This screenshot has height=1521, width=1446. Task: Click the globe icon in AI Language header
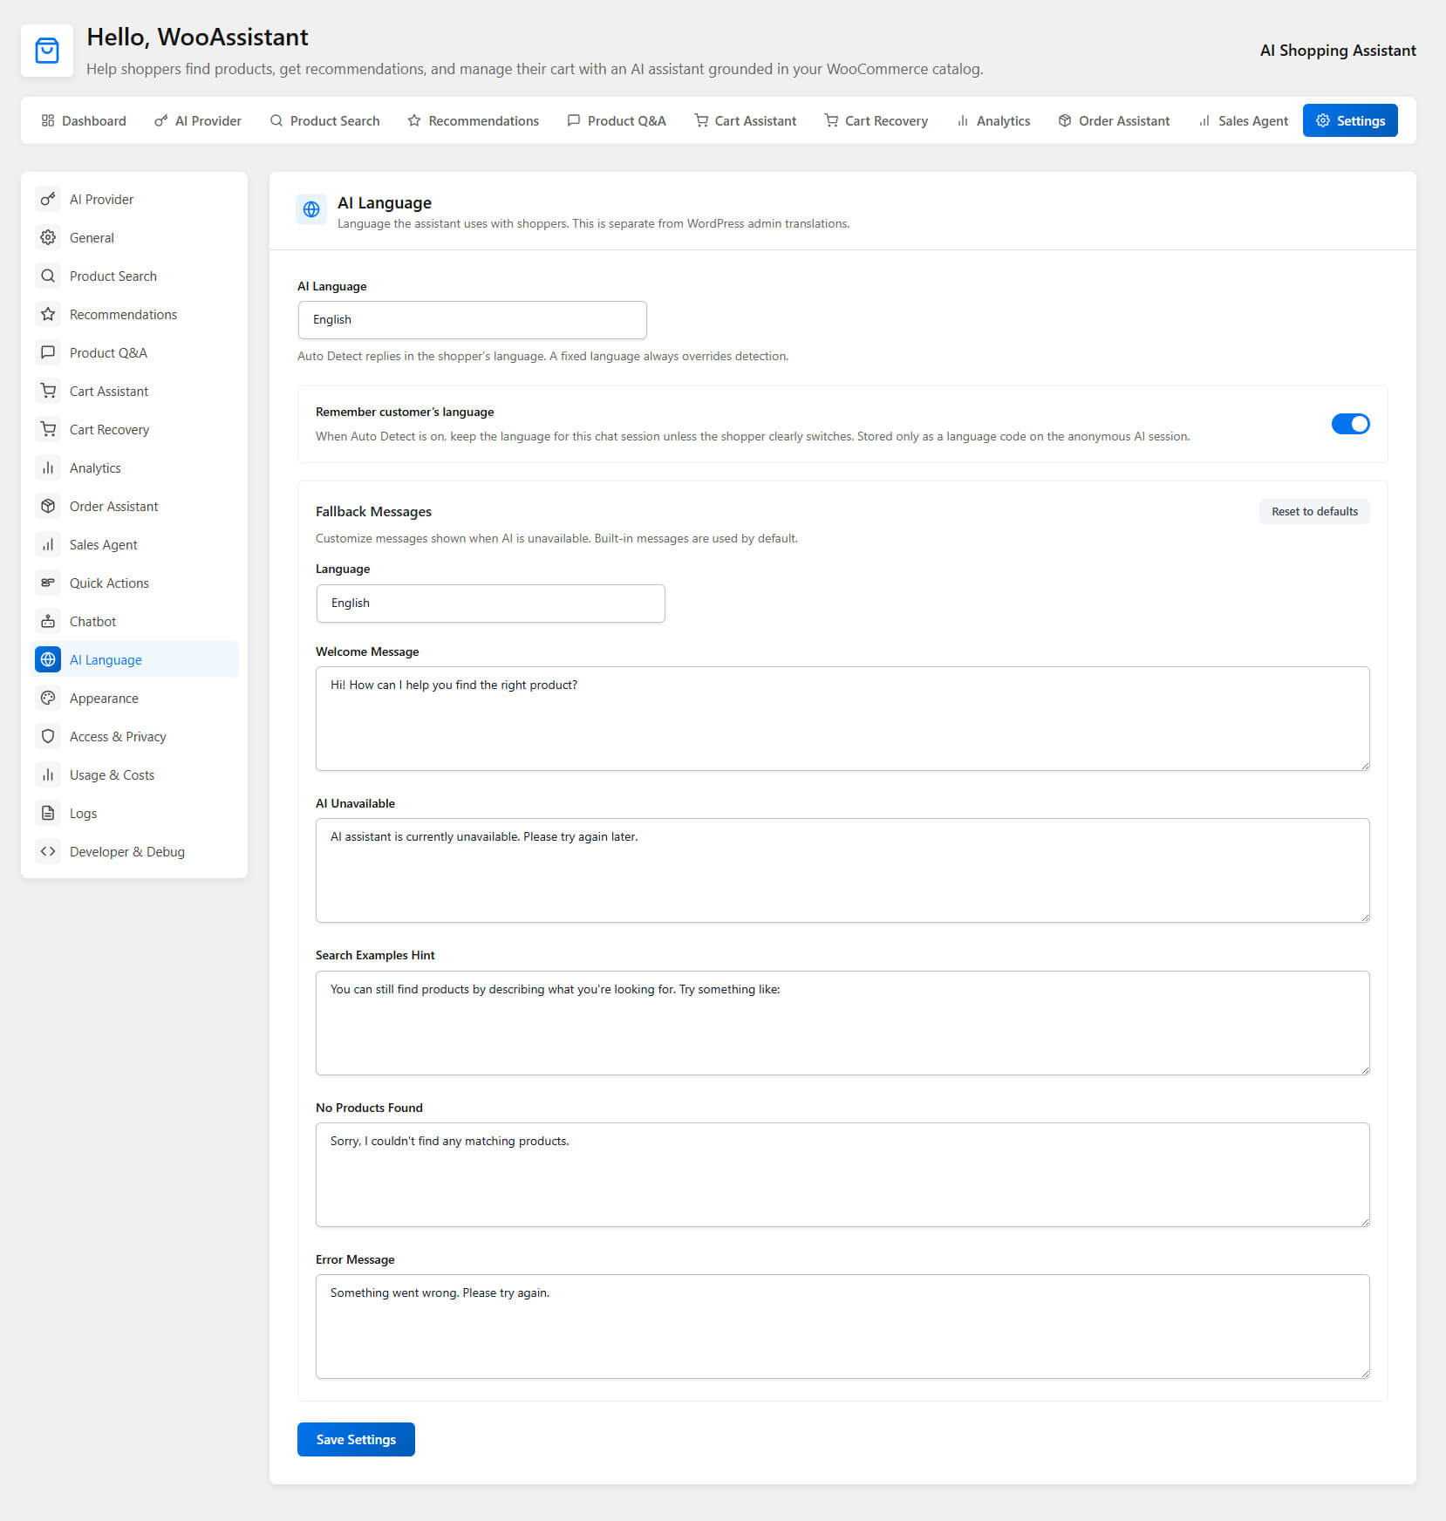[311, 209]
